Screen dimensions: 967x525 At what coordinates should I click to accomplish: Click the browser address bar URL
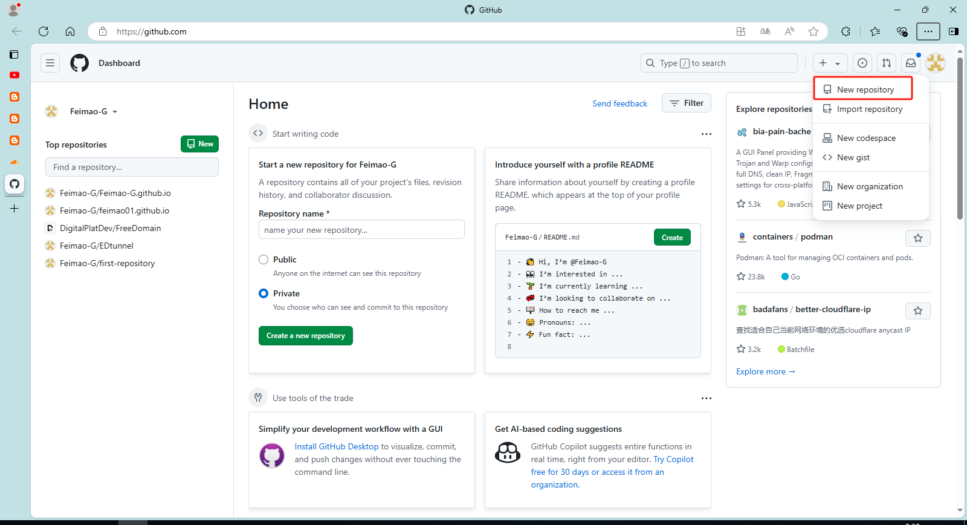(x=151, y=31)
